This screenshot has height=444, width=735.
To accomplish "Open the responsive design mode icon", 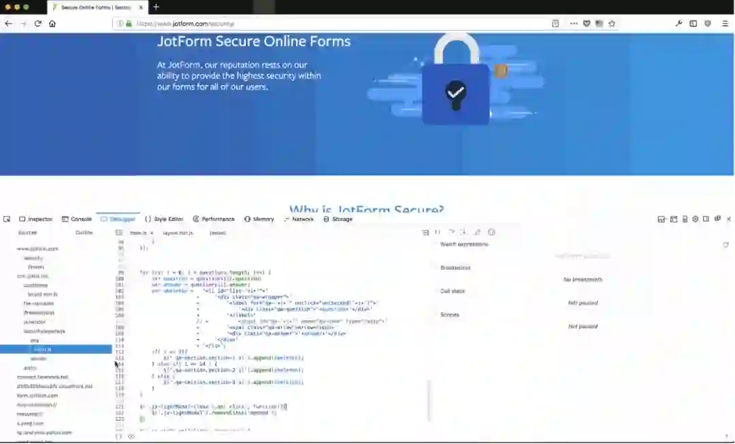I will point(685,219).
